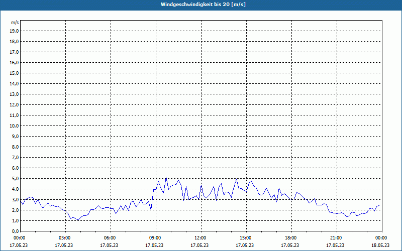Select the 3,0 y-axis label

click(x=15, y=199)
